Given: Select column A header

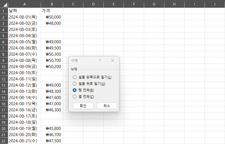Looking at the screenshot, I should [x=24, y=4].
